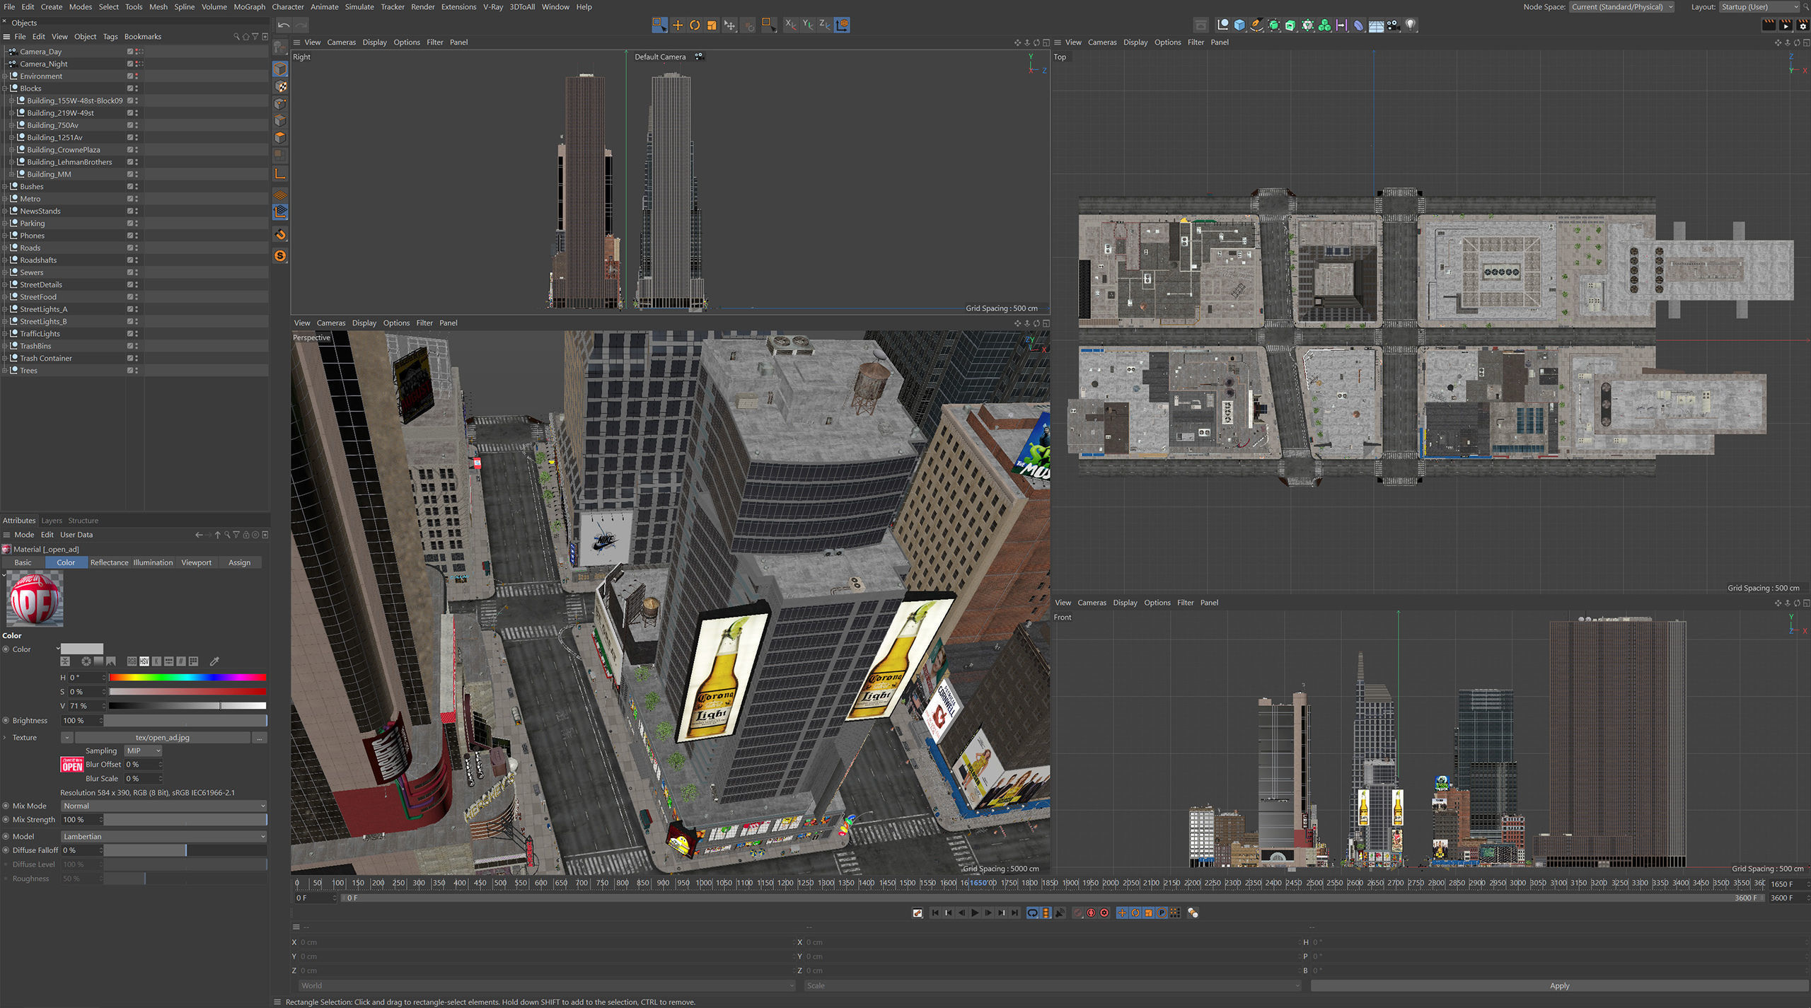Click the eyedropper color picker icon
The height and width of the screenshot is (1008, 1811).
214,661
